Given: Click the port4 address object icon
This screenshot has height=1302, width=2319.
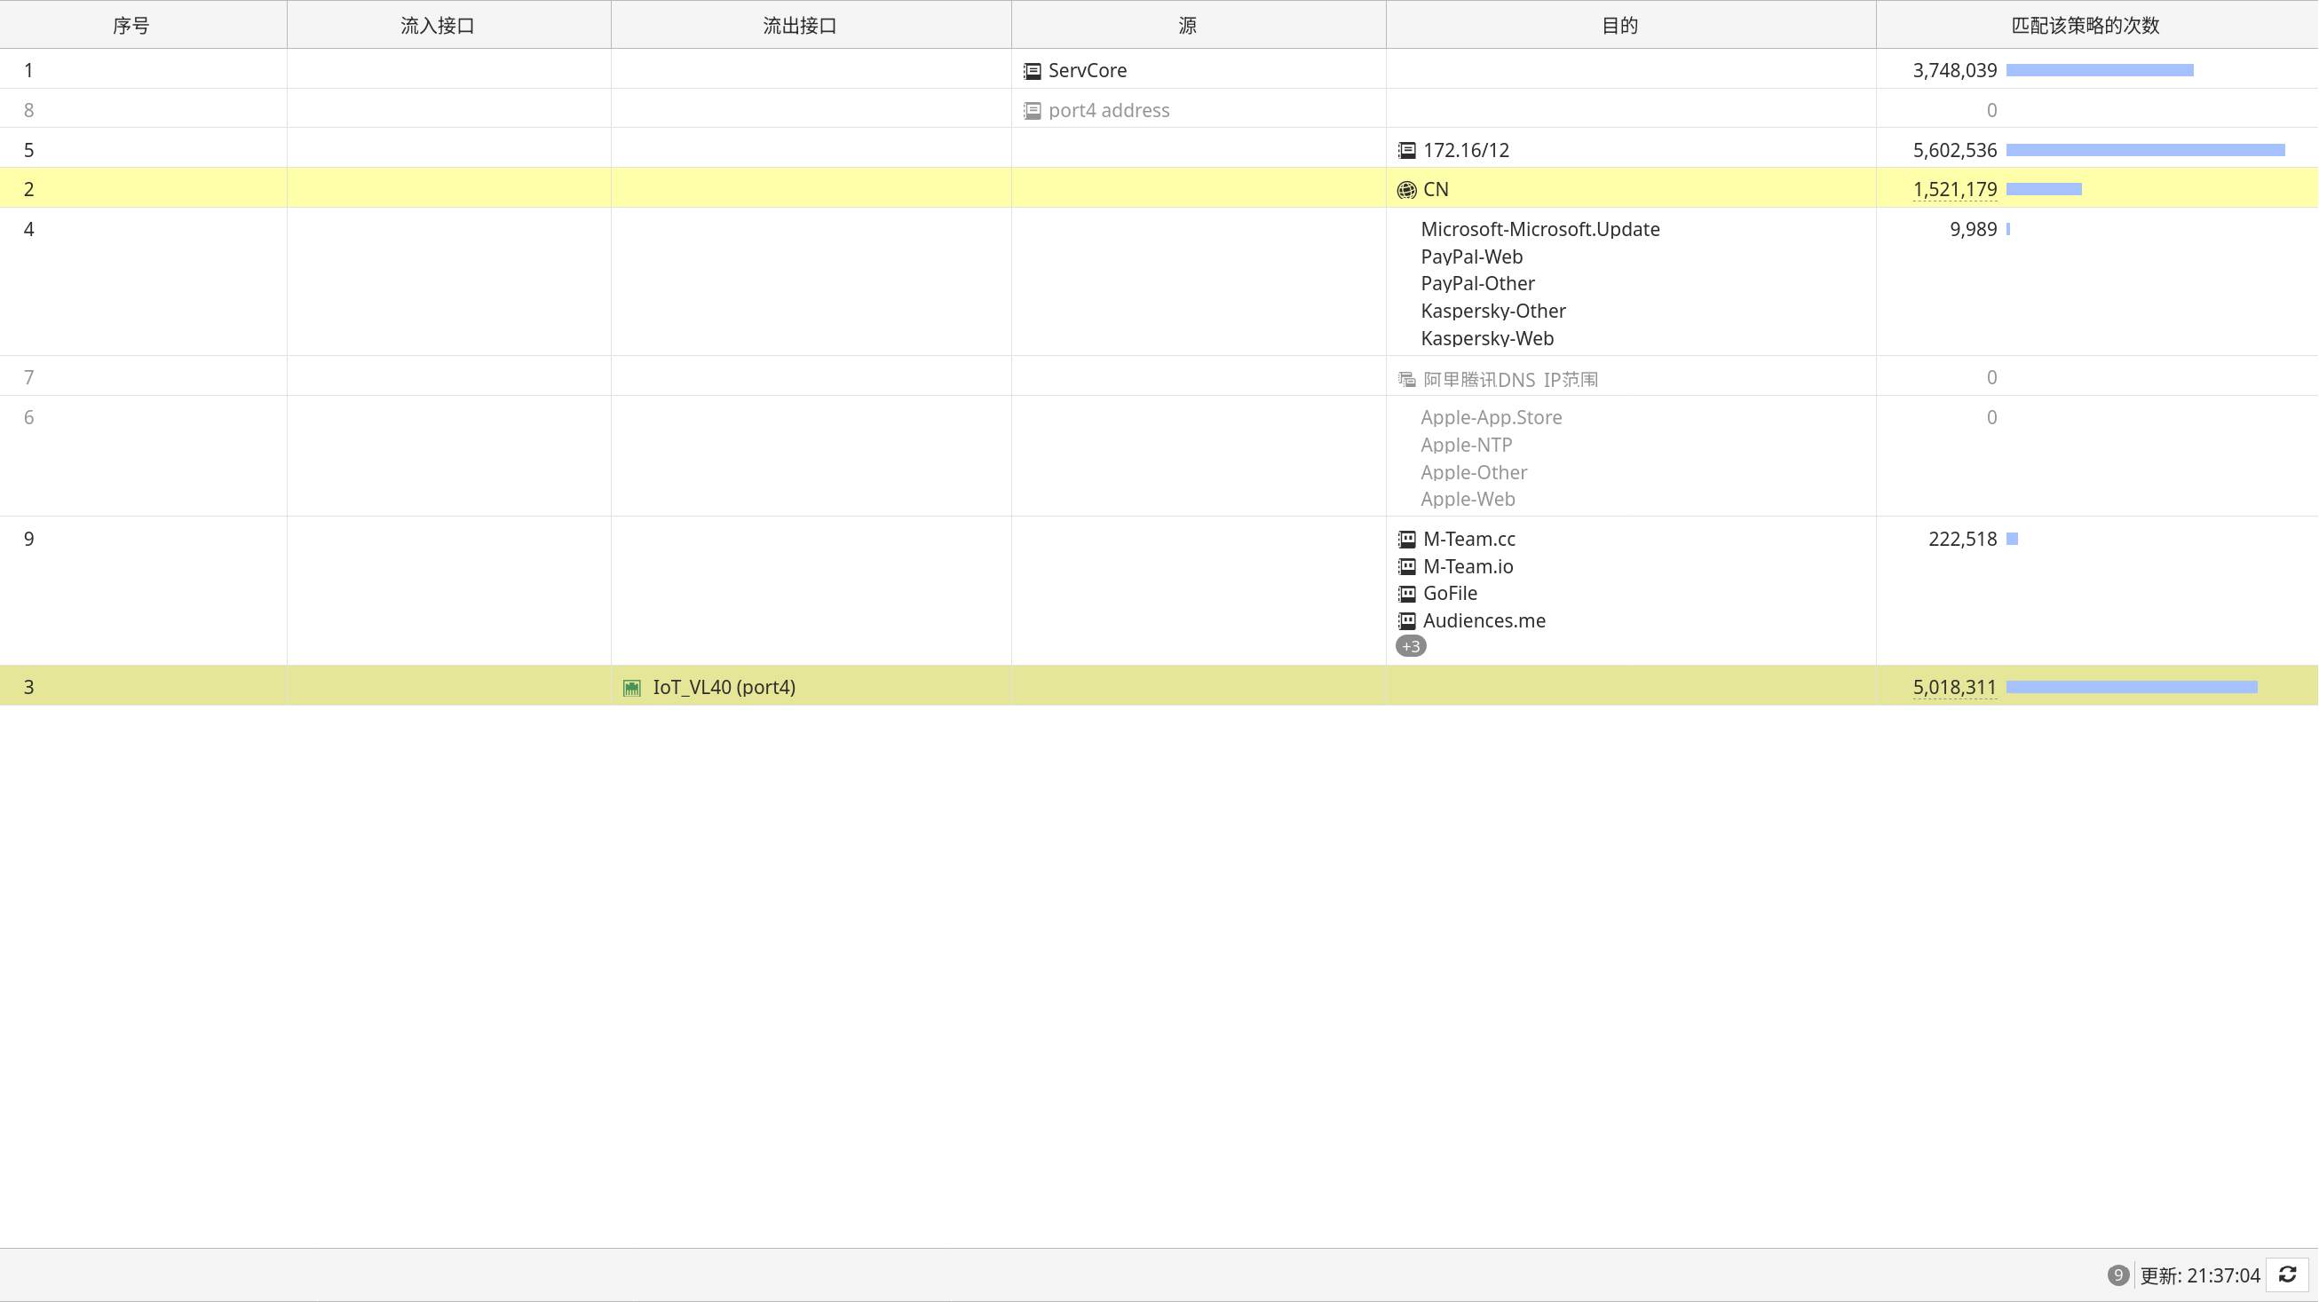Looking at the screenshot, I should pyautogui.click(x=1032, y=111).
